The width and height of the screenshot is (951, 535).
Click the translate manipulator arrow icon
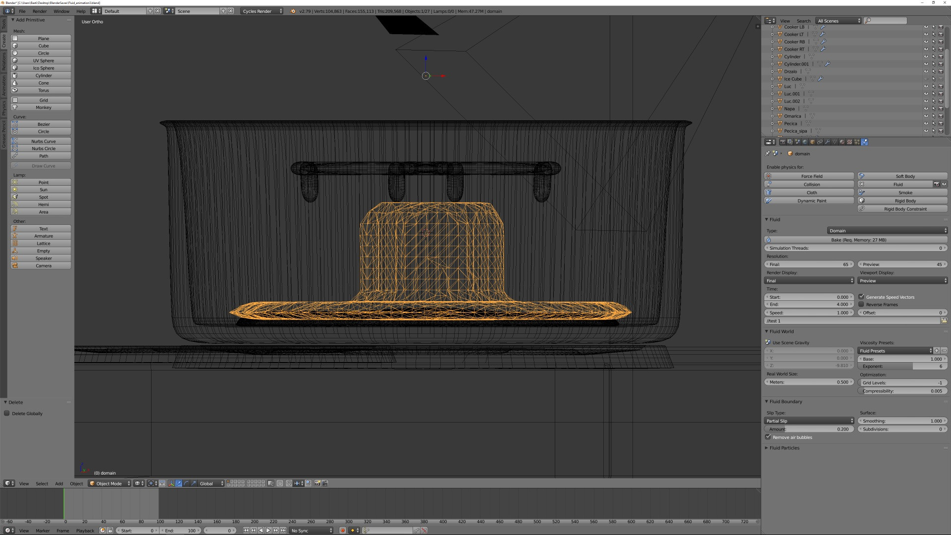click(179, 483)
